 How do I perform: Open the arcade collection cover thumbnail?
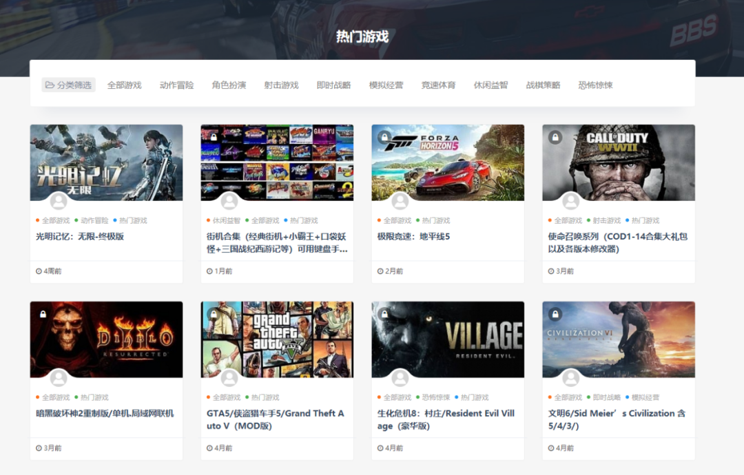tap(277, 162)
